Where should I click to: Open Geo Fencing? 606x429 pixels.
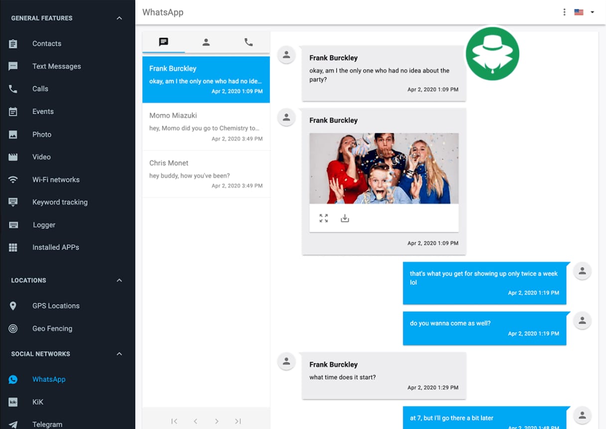point(53,328)
